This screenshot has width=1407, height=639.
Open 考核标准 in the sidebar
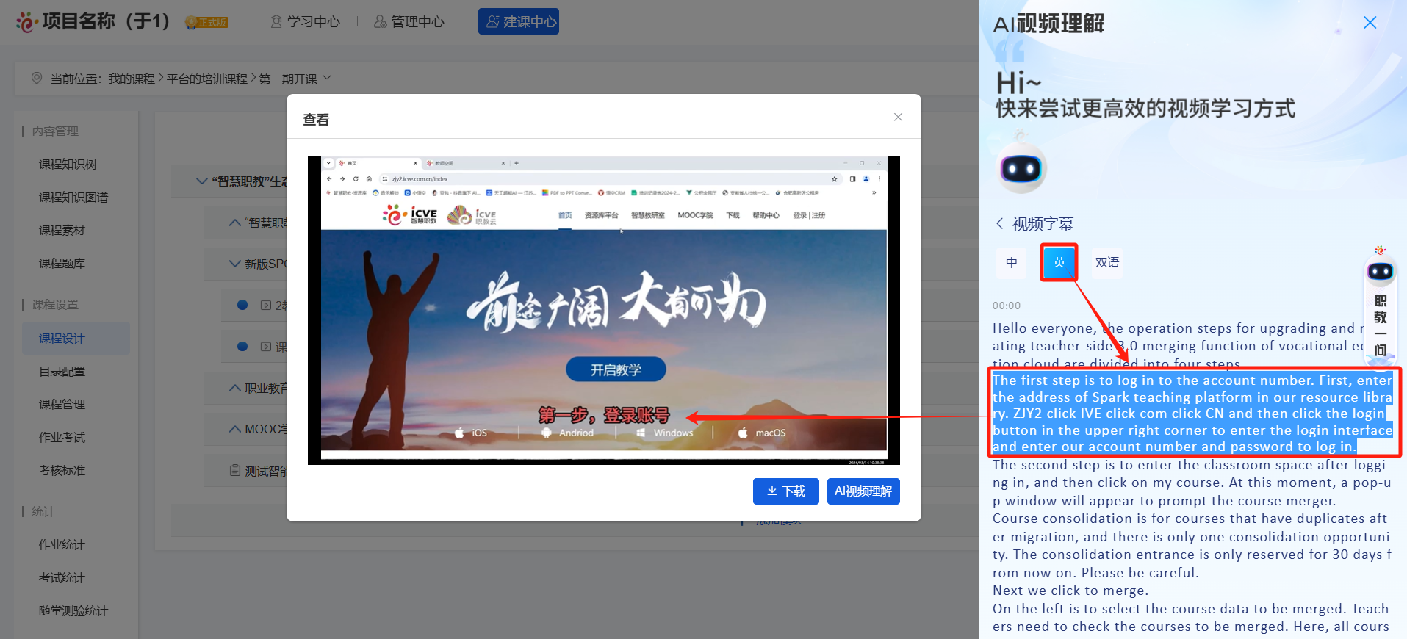pos(62,471)
